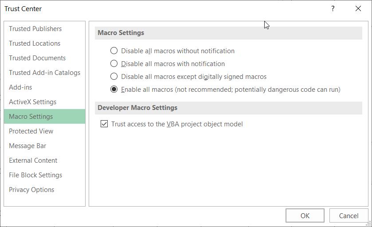
Task: Cancel the Trust Center dialog
Action: point(349,215)
